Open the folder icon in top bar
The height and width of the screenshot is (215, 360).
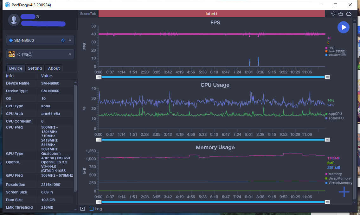(x=341, y=14)
